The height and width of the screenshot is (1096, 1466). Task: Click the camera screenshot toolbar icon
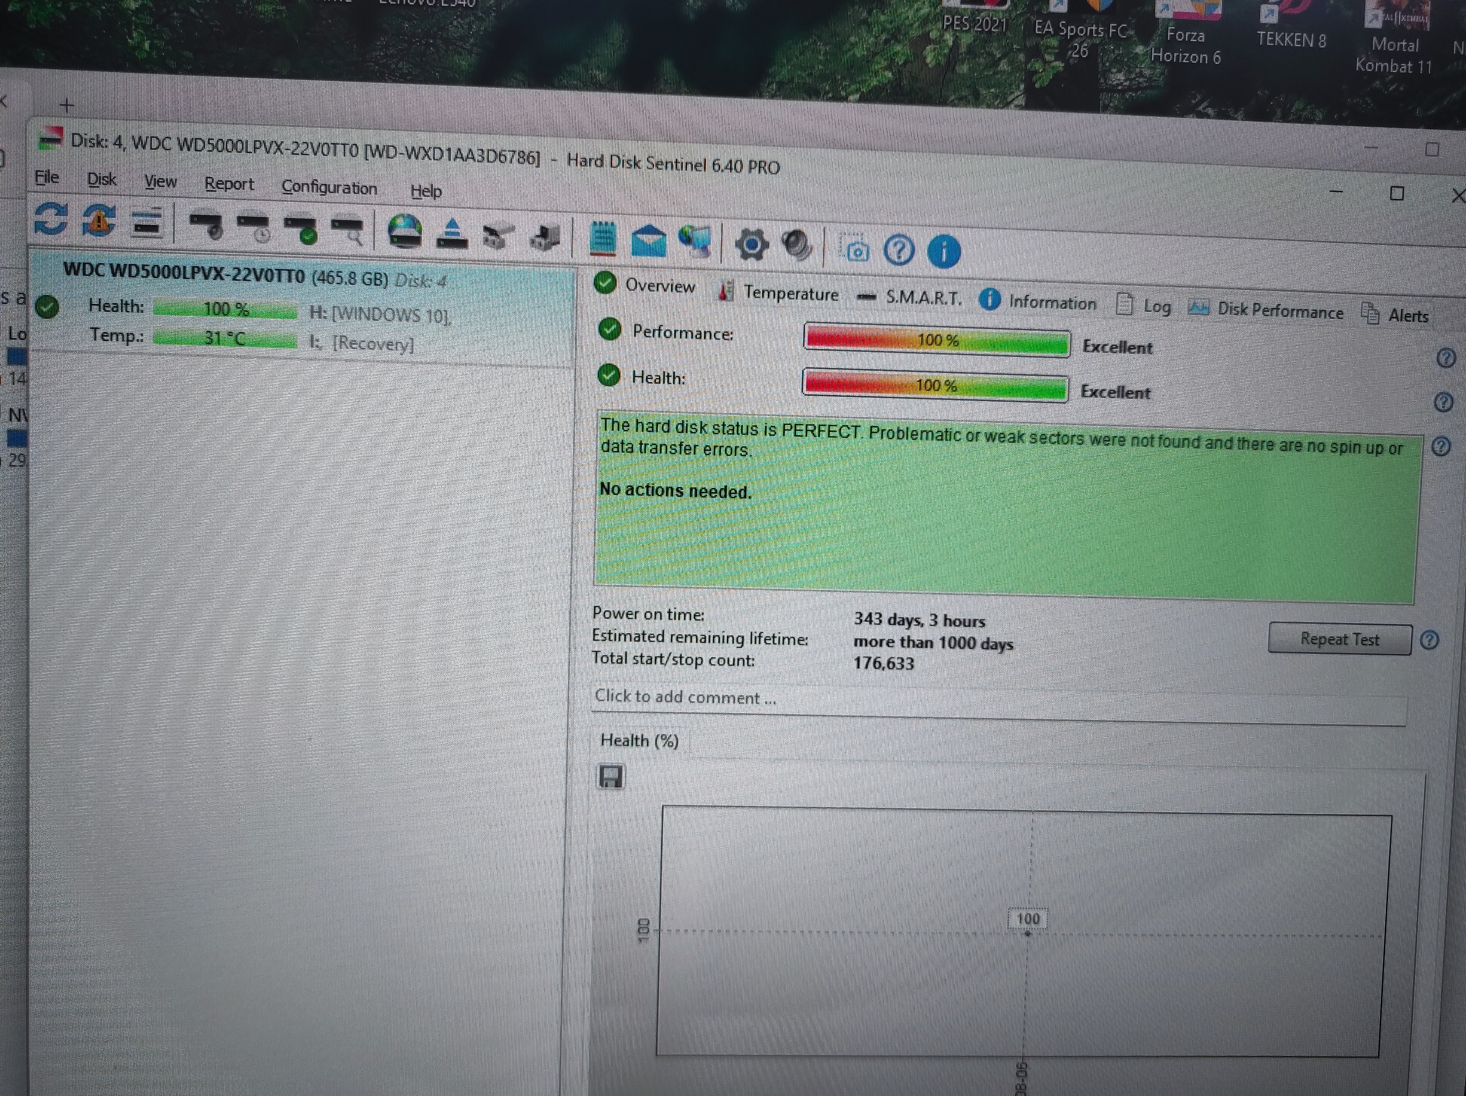pyautogui.click(x=856, y=250)
